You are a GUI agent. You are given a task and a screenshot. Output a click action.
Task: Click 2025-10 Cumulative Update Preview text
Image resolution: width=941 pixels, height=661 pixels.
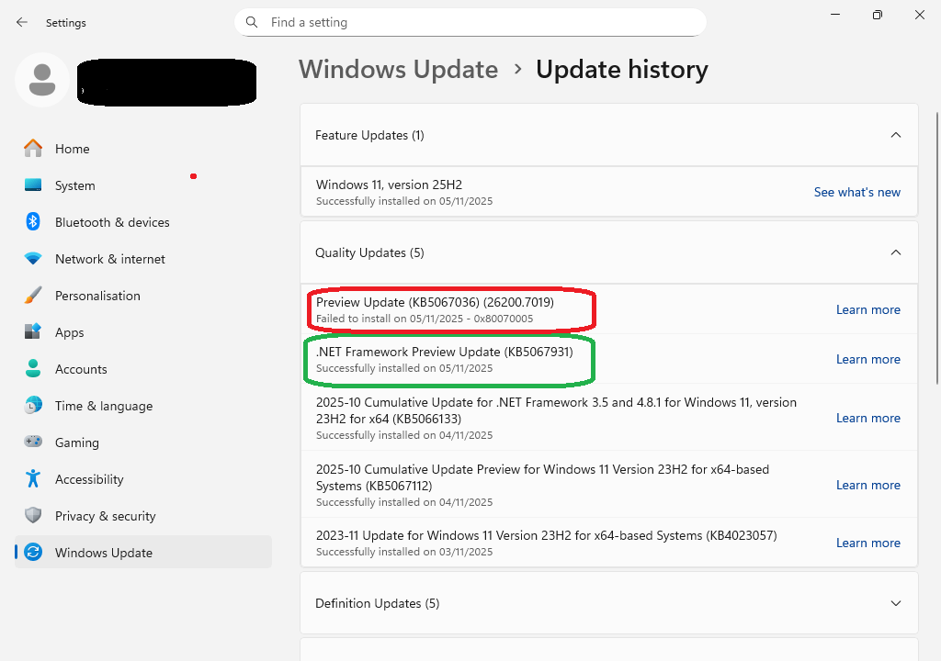coord(542,477)
